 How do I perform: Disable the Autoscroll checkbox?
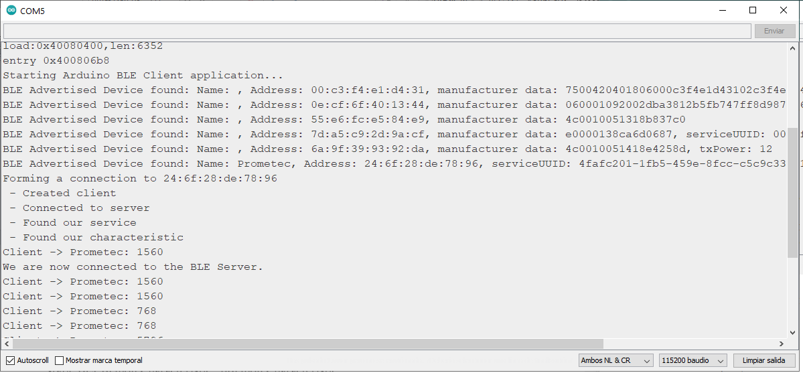tap(10, 360)
